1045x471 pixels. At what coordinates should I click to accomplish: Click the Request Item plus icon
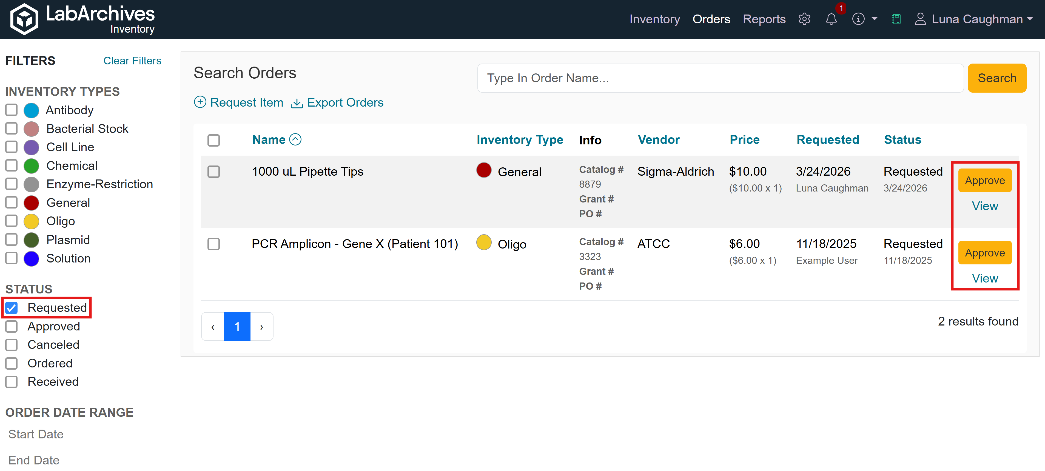click(x=200, y=102)
